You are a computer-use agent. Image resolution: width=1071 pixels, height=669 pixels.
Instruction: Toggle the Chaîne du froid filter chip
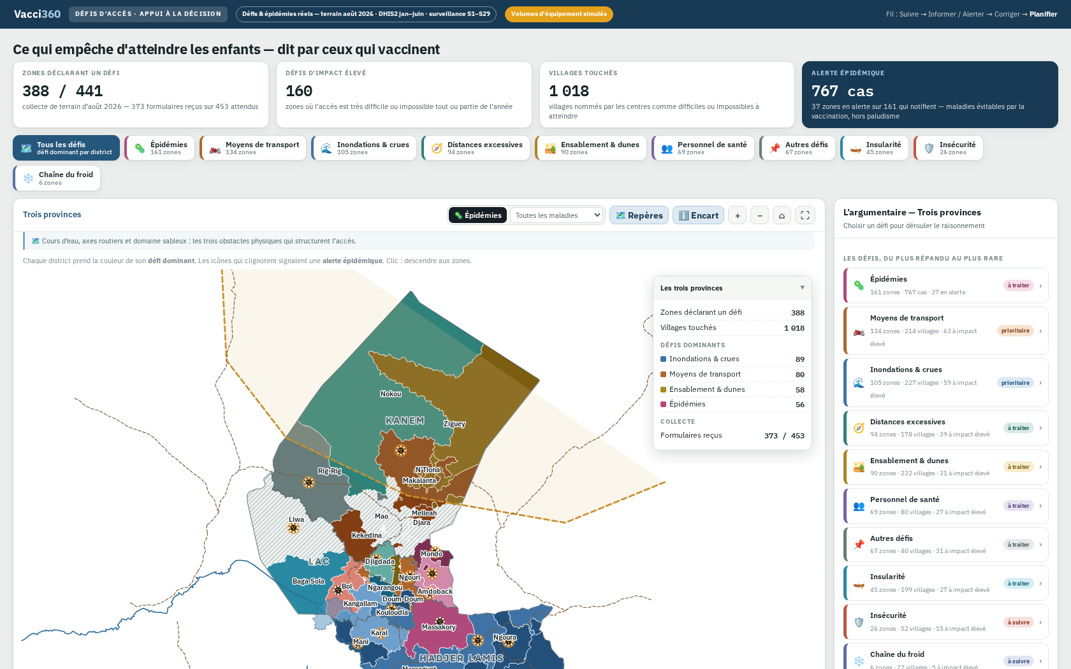tap(57, 178)
